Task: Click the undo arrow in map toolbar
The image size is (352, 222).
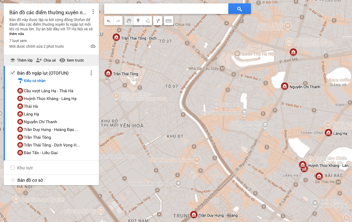Action: [109, 21]
